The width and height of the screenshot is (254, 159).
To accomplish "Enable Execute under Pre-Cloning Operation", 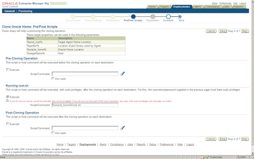I will pyautogui.click(x=8, y=70).
